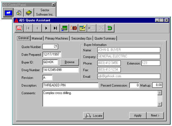Image resolution: width=172 pixels, height=126 pixels.
Task: Click the Locate button
Action: pyautogui.click(x=93, y=115)
